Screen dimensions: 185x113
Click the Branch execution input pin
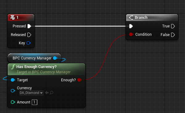pyautogui.click(x=131, y=26)
